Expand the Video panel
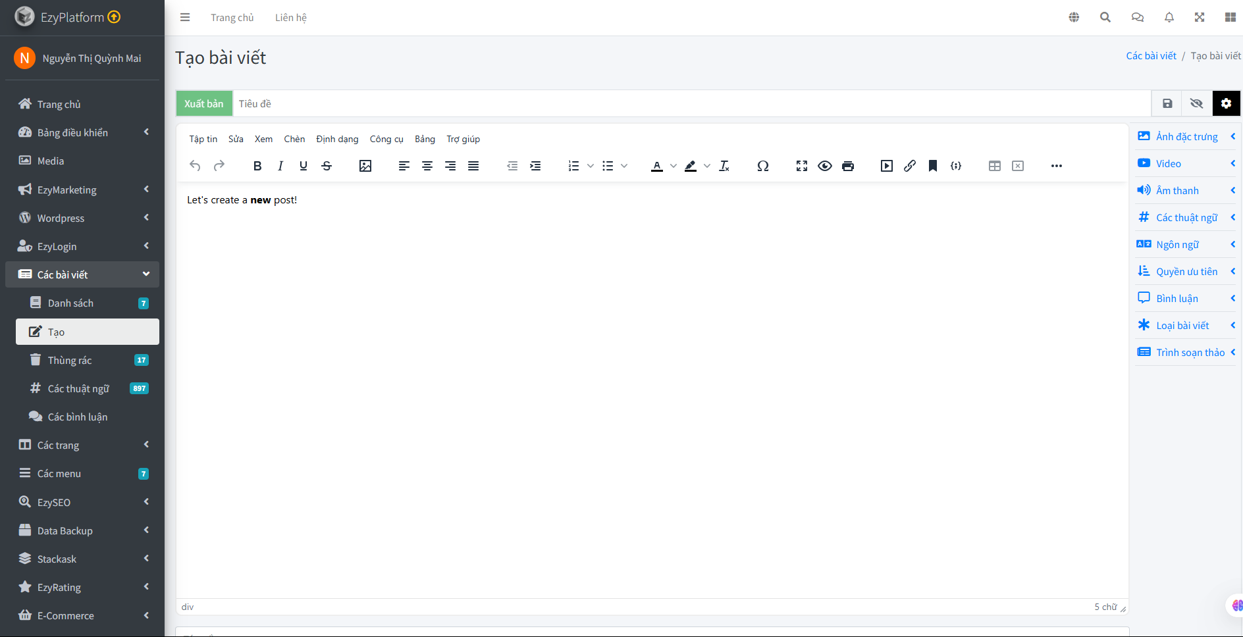Viewport: 1243px width, 637px height. [1186, 163]
